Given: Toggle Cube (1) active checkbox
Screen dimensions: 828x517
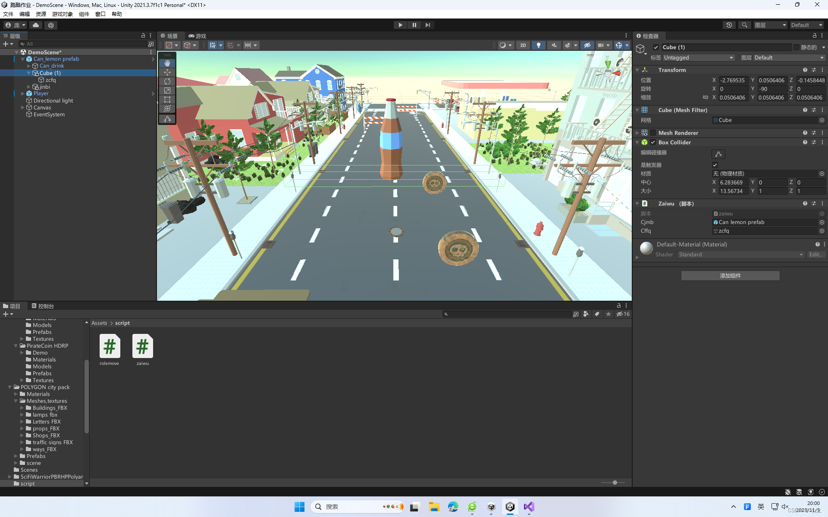Looking at the screenshot, I should tap(656, 47).
